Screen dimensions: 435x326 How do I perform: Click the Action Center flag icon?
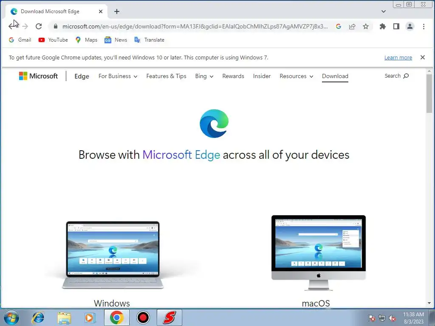point(371,318)
